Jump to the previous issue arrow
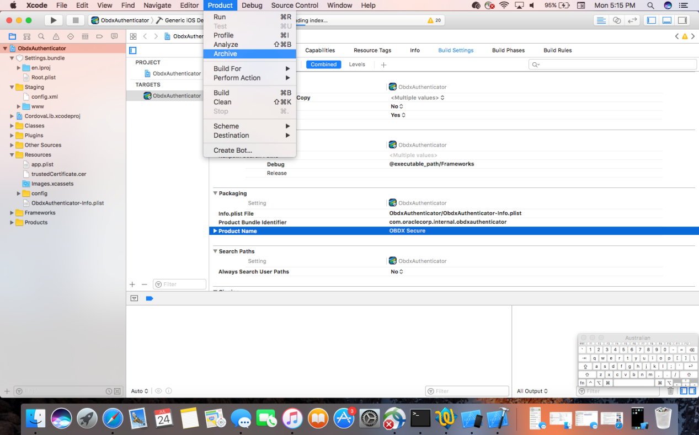The height and width of the screenshot is (435, 699). [x=677, y=36]
